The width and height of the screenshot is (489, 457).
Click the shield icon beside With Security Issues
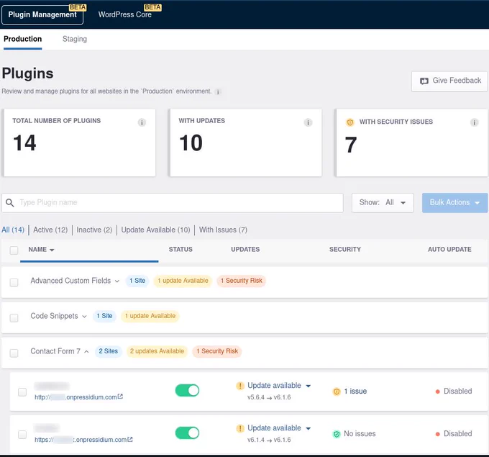(350, 122)
